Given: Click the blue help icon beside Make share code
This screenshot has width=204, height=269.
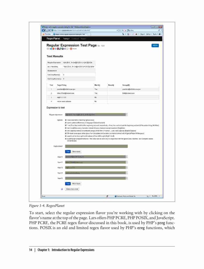Looking at the screenshot, I should [62, 189].
